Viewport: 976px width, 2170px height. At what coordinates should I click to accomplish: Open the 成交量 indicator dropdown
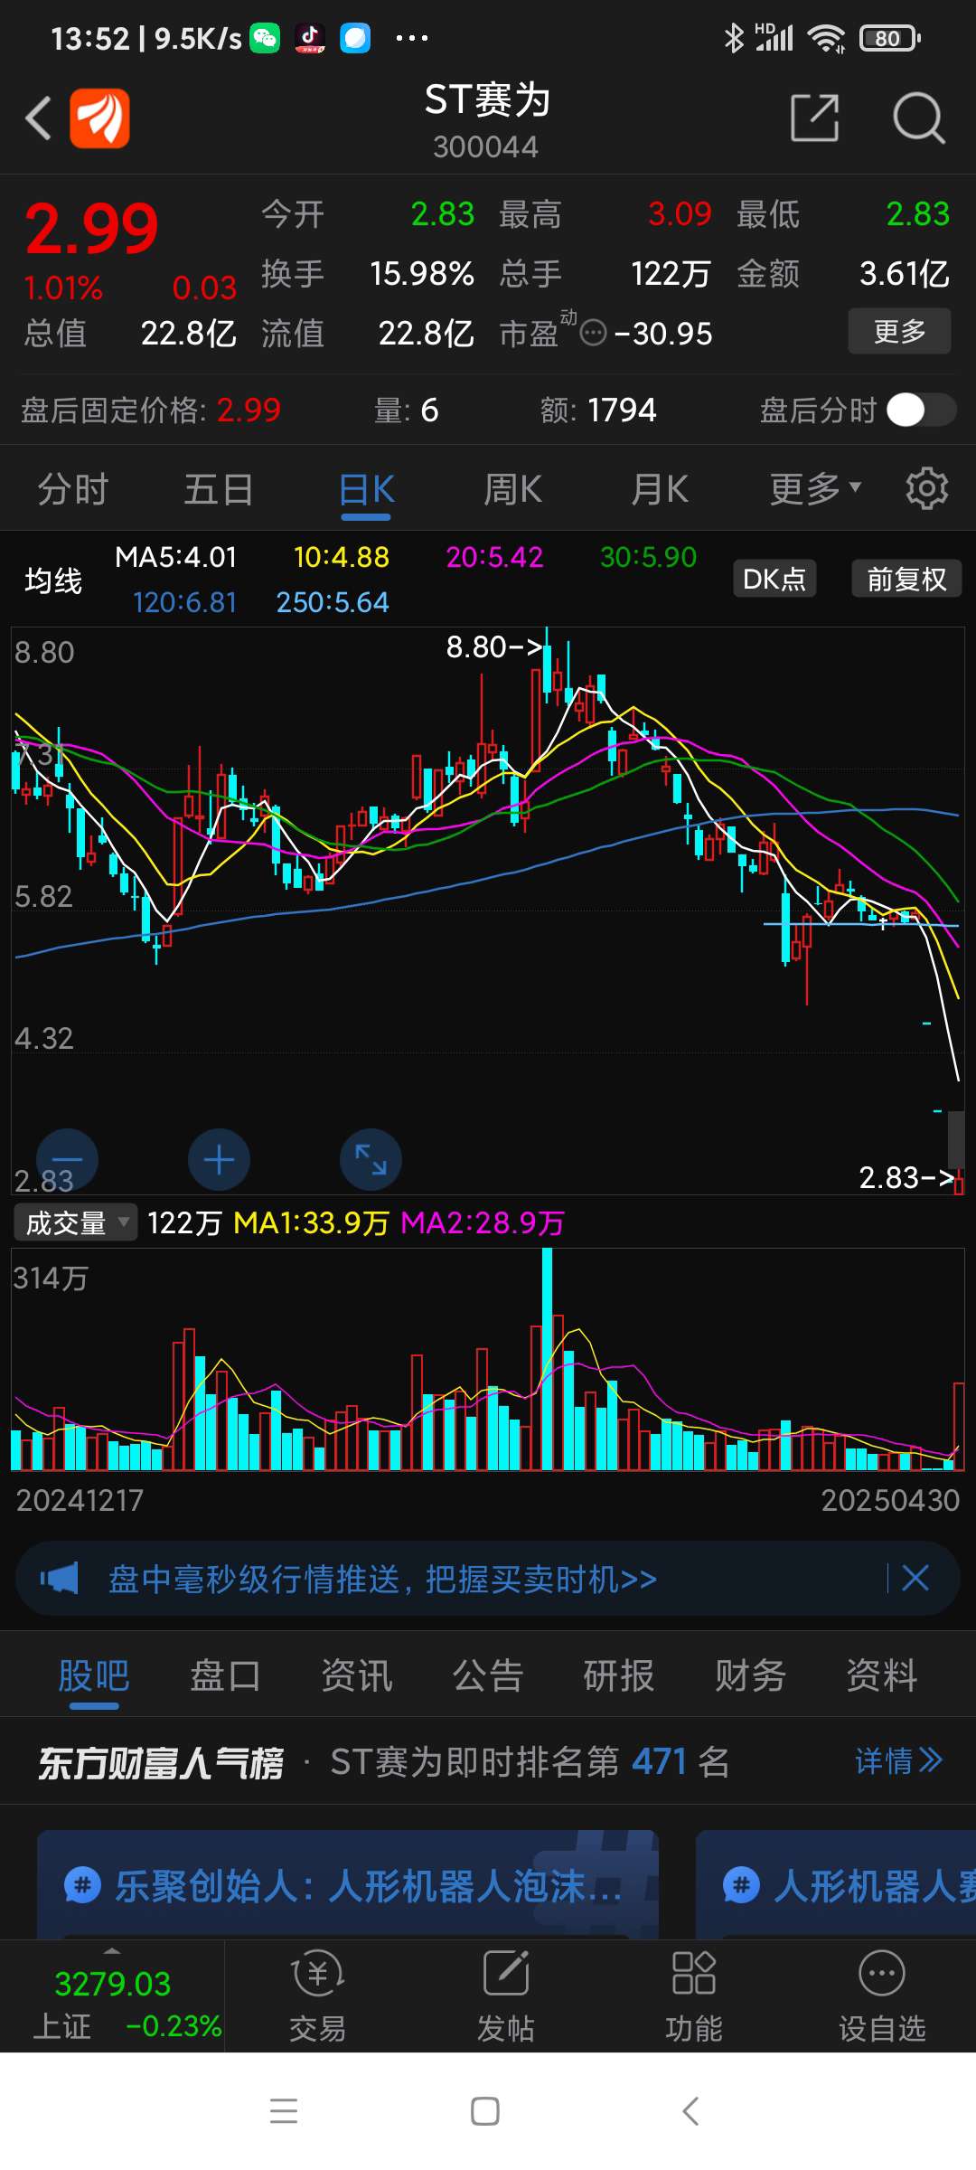coord(76,1222)
